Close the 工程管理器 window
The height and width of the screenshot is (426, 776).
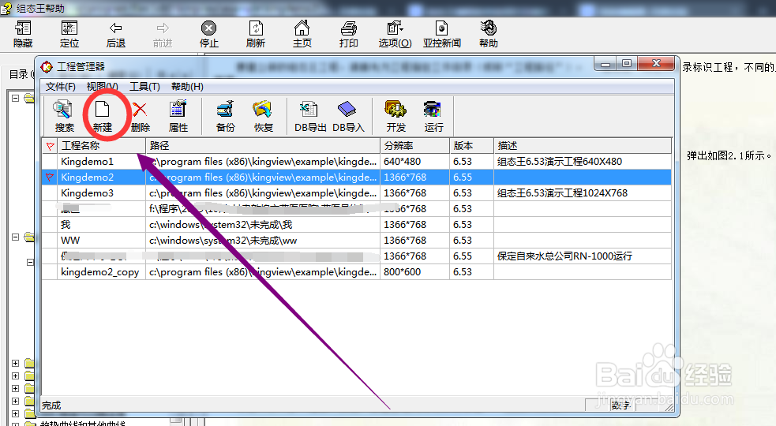coord(656,64)
